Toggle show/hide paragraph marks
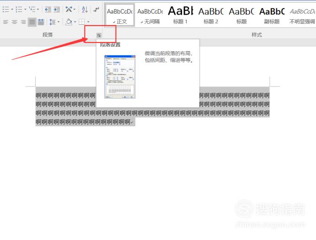 point(96,9)
